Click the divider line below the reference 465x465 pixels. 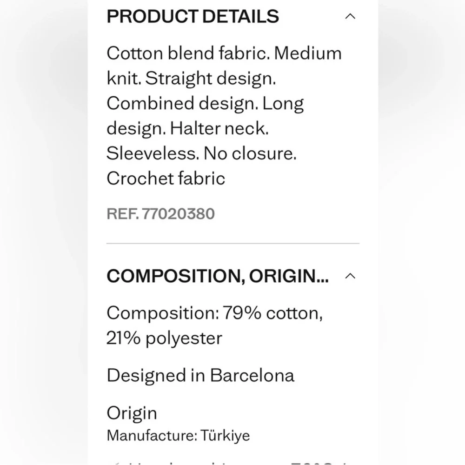[x=233, y=244]
